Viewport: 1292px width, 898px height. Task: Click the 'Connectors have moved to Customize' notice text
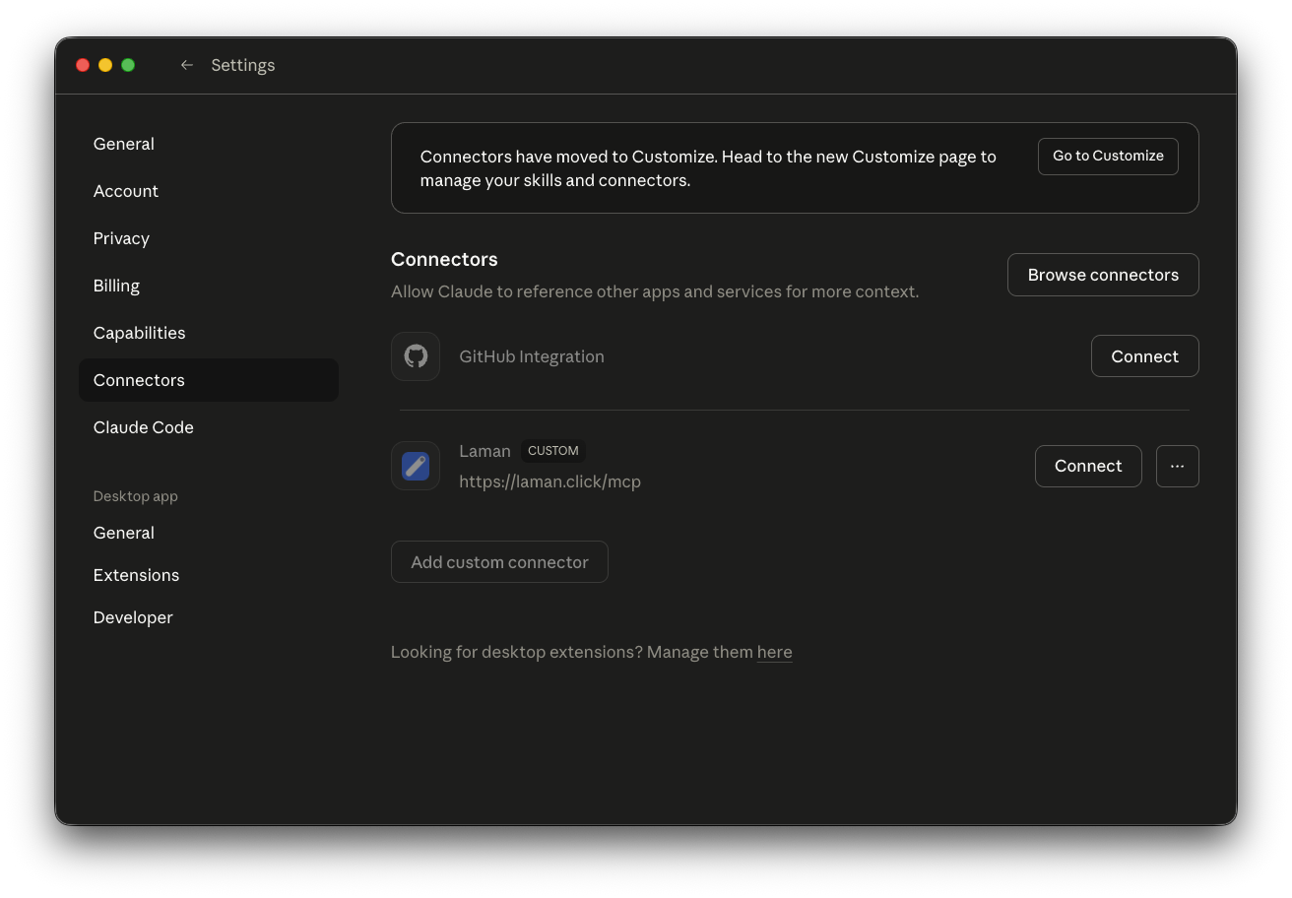(708, 168)
